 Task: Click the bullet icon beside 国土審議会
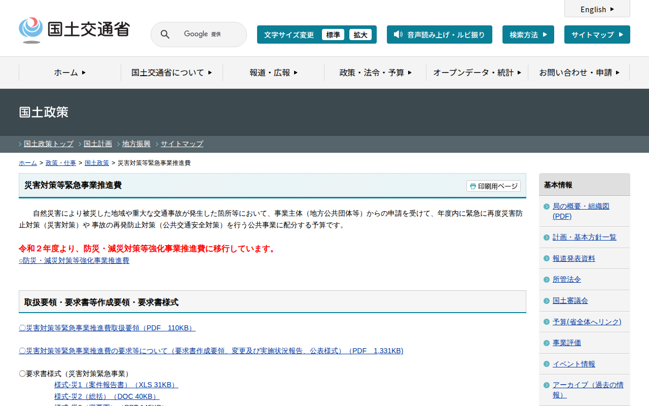click(x=546, y=301)
